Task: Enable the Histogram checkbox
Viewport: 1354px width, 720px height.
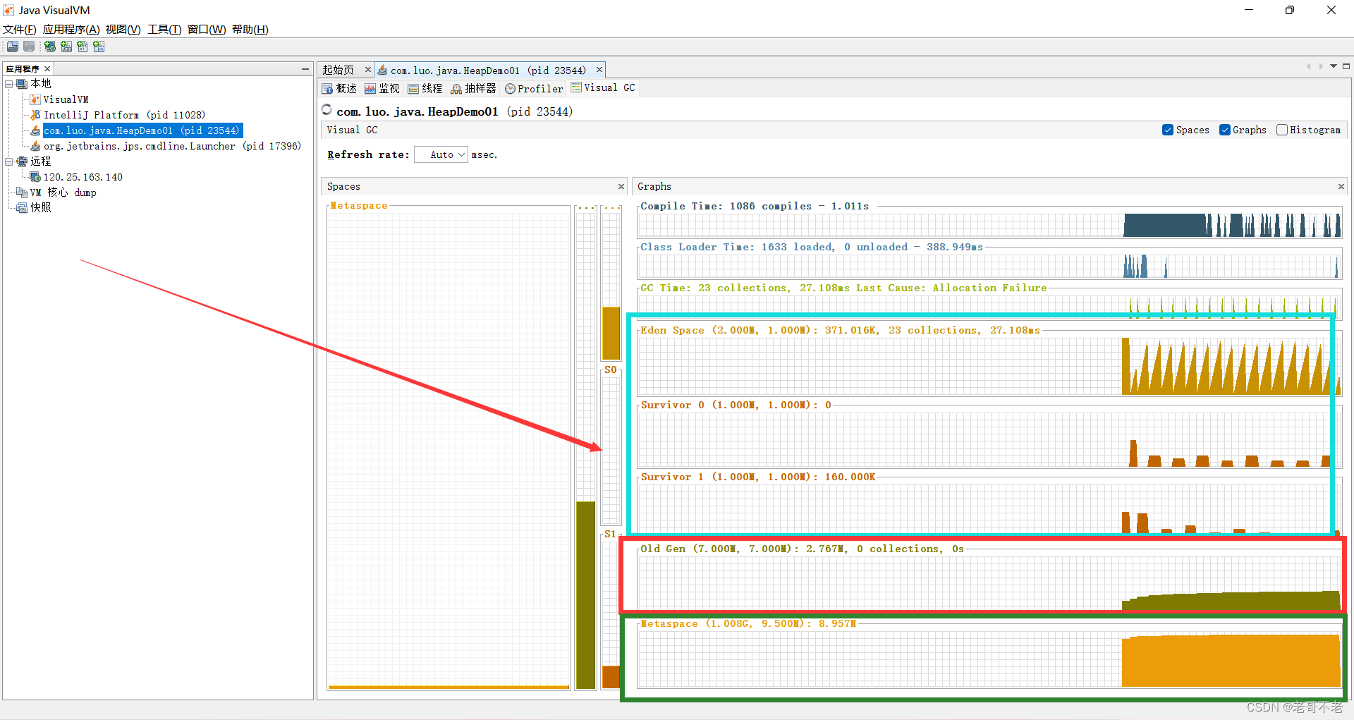Action: click(1282, 130)
